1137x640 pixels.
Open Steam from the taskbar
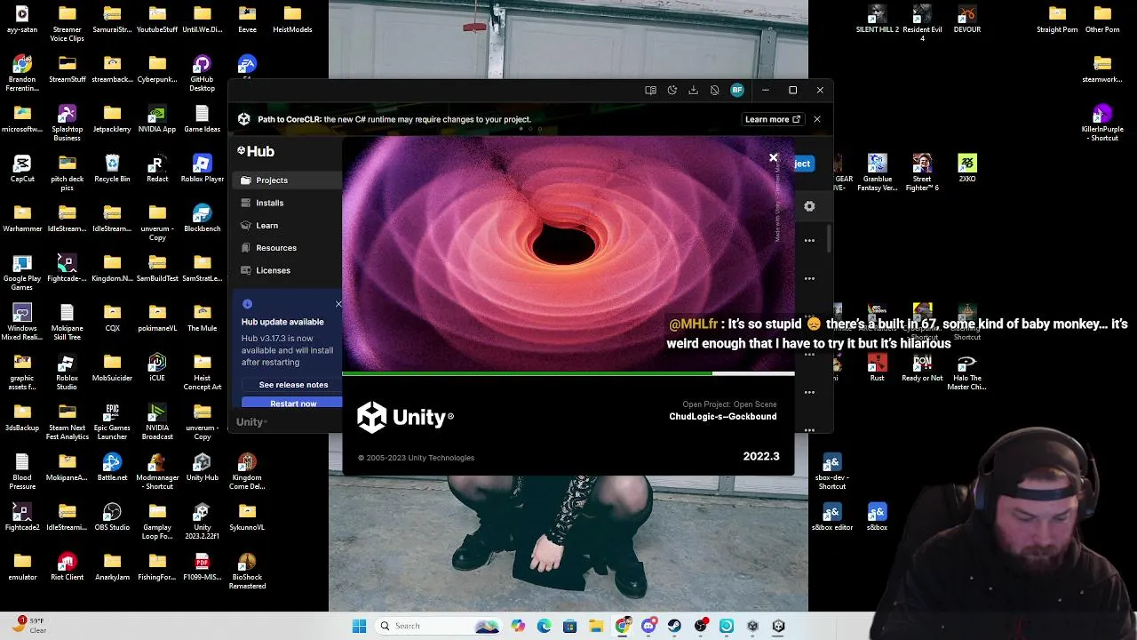tap(674, 626)
